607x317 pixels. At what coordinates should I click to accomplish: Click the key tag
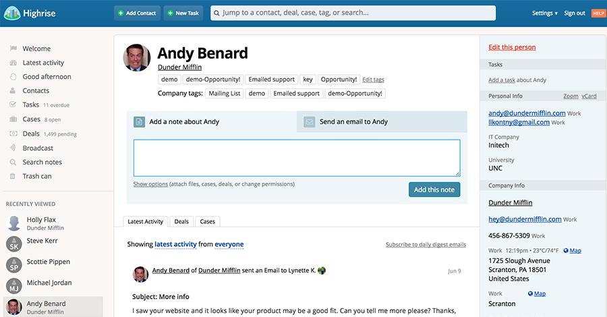[308, 80]
